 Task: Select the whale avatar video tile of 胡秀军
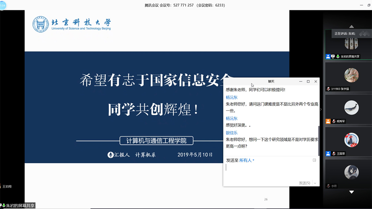[351, 108]
